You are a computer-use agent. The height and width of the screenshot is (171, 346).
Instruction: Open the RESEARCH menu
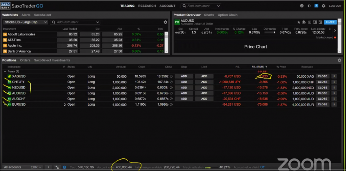click(x=147, y=6)
